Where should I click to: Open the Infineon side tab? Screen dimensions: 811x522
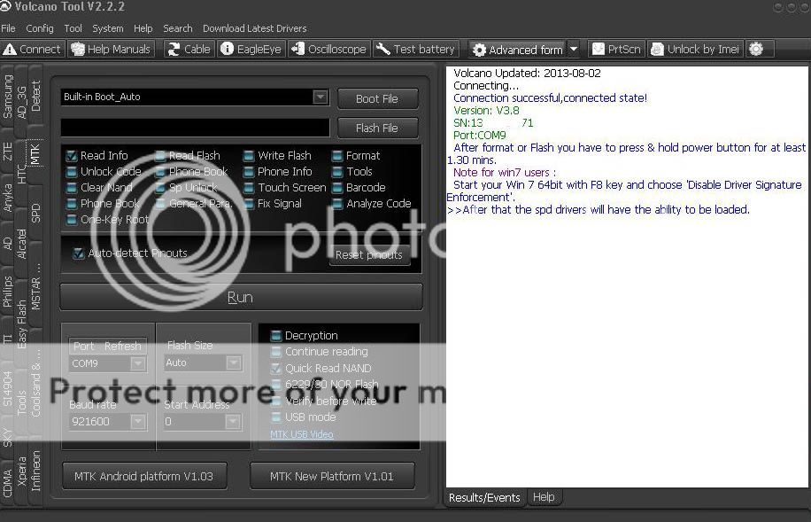tap(35, 471)
